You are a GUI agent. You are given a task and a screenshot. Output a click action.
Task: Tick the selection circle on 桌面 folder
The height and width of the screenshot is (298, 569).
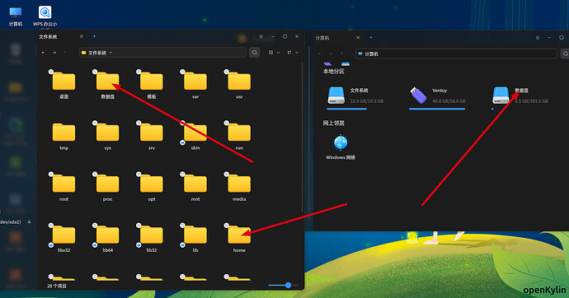51,72
